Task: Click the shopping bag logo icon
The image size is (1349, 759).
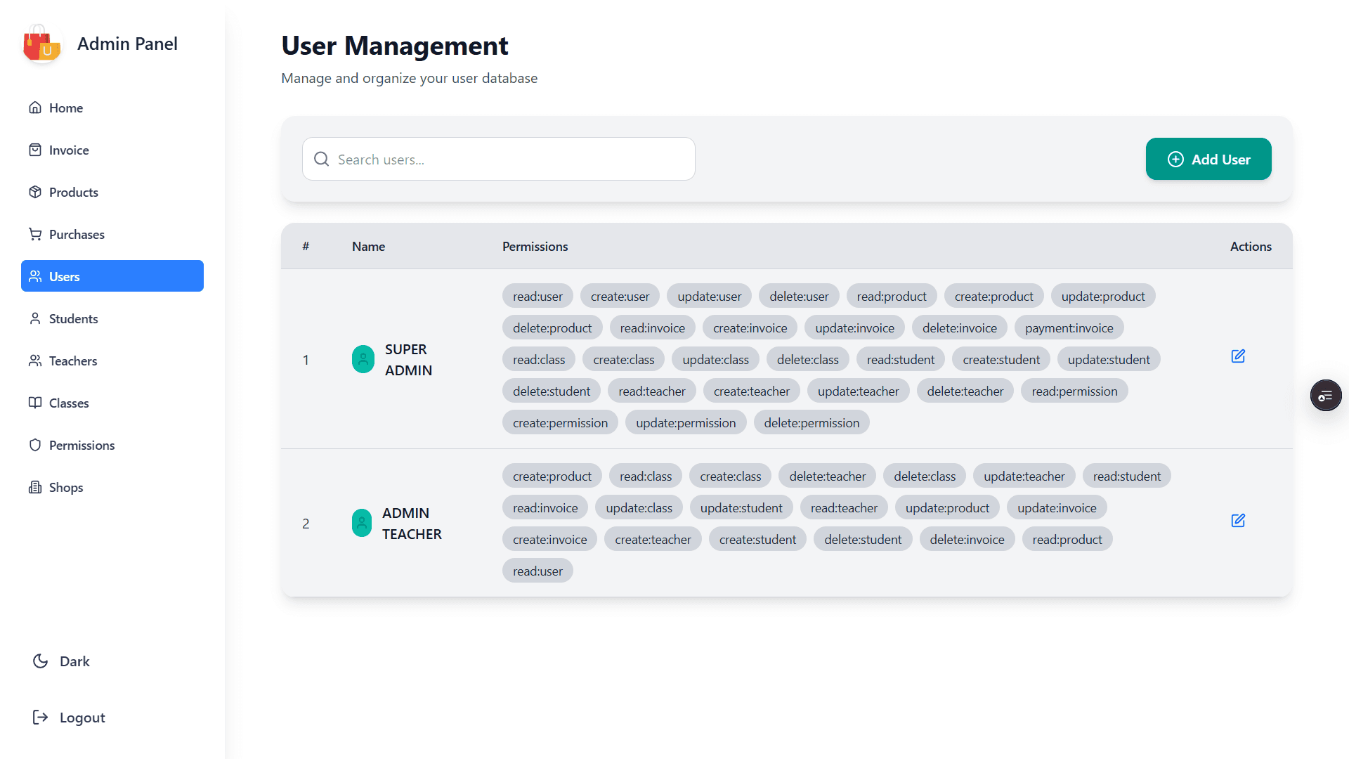Action: (42, 44)
